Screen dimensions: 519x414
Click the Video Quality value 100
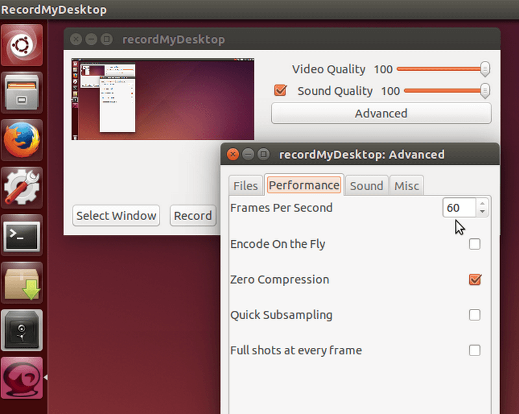tap(383, 69)
